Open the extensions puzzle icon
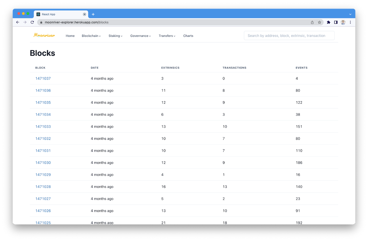This screenshot has width=368, height=241. tap(329, 22)
